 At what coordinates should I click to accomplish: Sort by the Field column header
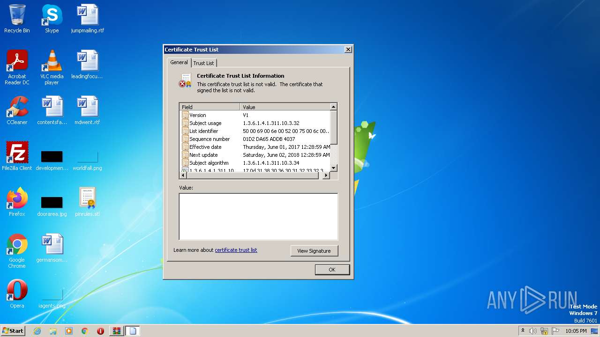point(210,107)
